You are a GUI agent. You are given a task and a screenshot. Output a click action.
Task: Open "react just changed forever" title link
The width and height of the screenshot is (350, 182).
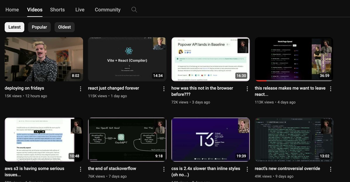click(x=113, y=88)
